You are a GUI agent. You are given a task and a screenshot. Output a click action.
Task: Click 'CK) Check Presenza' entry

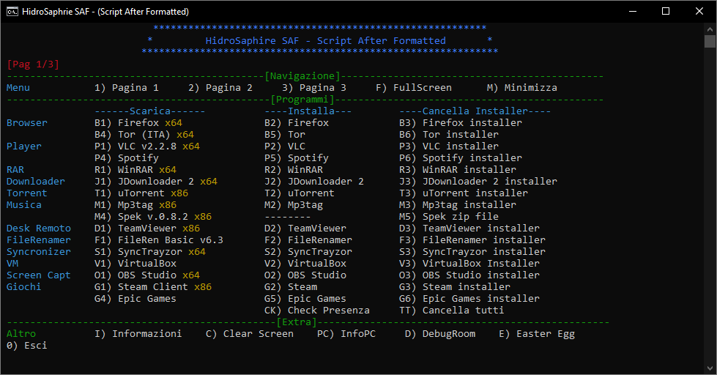[x=317, y=311]
